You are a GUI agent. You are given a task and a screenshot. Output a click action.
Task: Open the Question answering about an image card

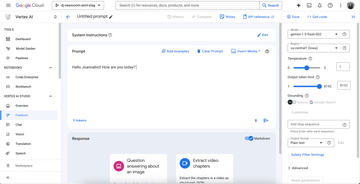click(x=138, y=168)
